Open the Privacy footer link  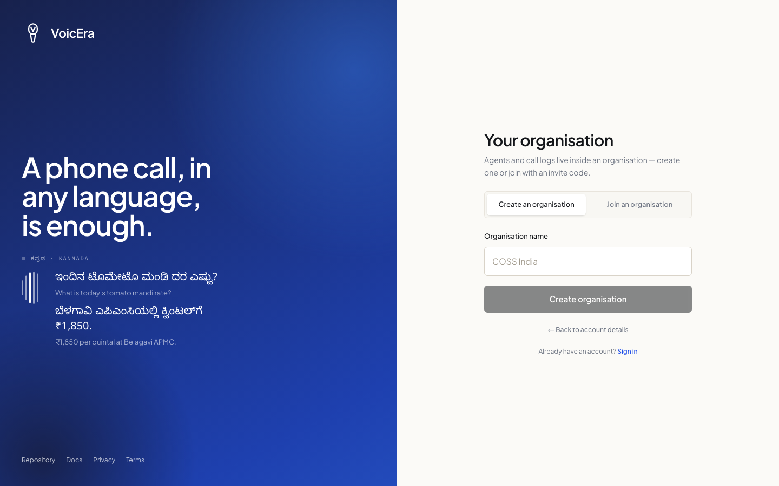point(104,460)
